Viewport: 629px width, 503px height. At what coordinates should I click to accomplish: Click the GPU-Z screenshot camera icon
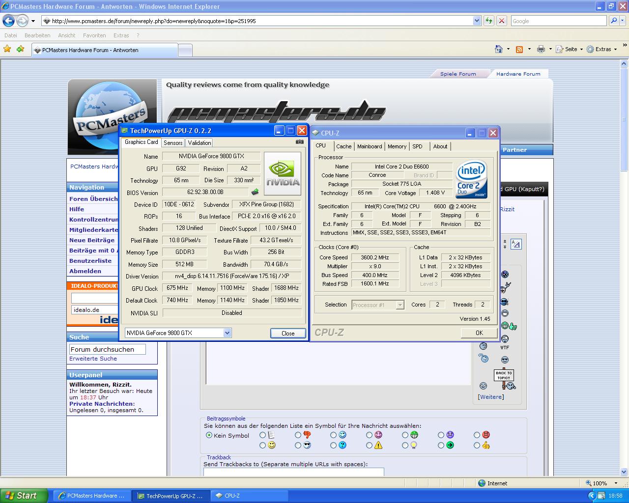click(x=299, y=142)
